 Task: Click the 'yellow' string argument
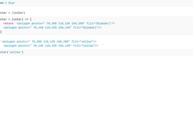click(x=15, y=52)
